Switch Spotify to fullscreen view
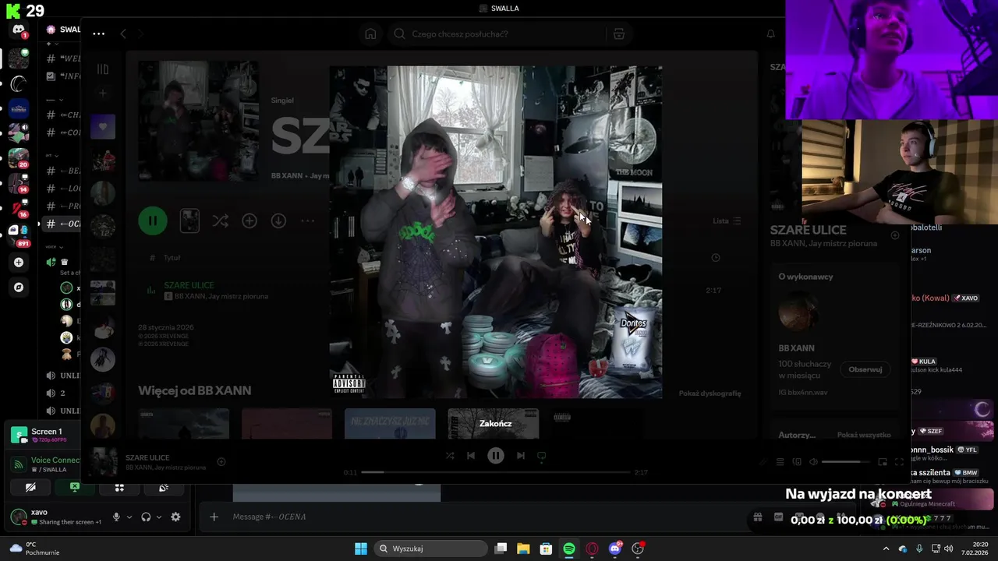 point(901,462)
